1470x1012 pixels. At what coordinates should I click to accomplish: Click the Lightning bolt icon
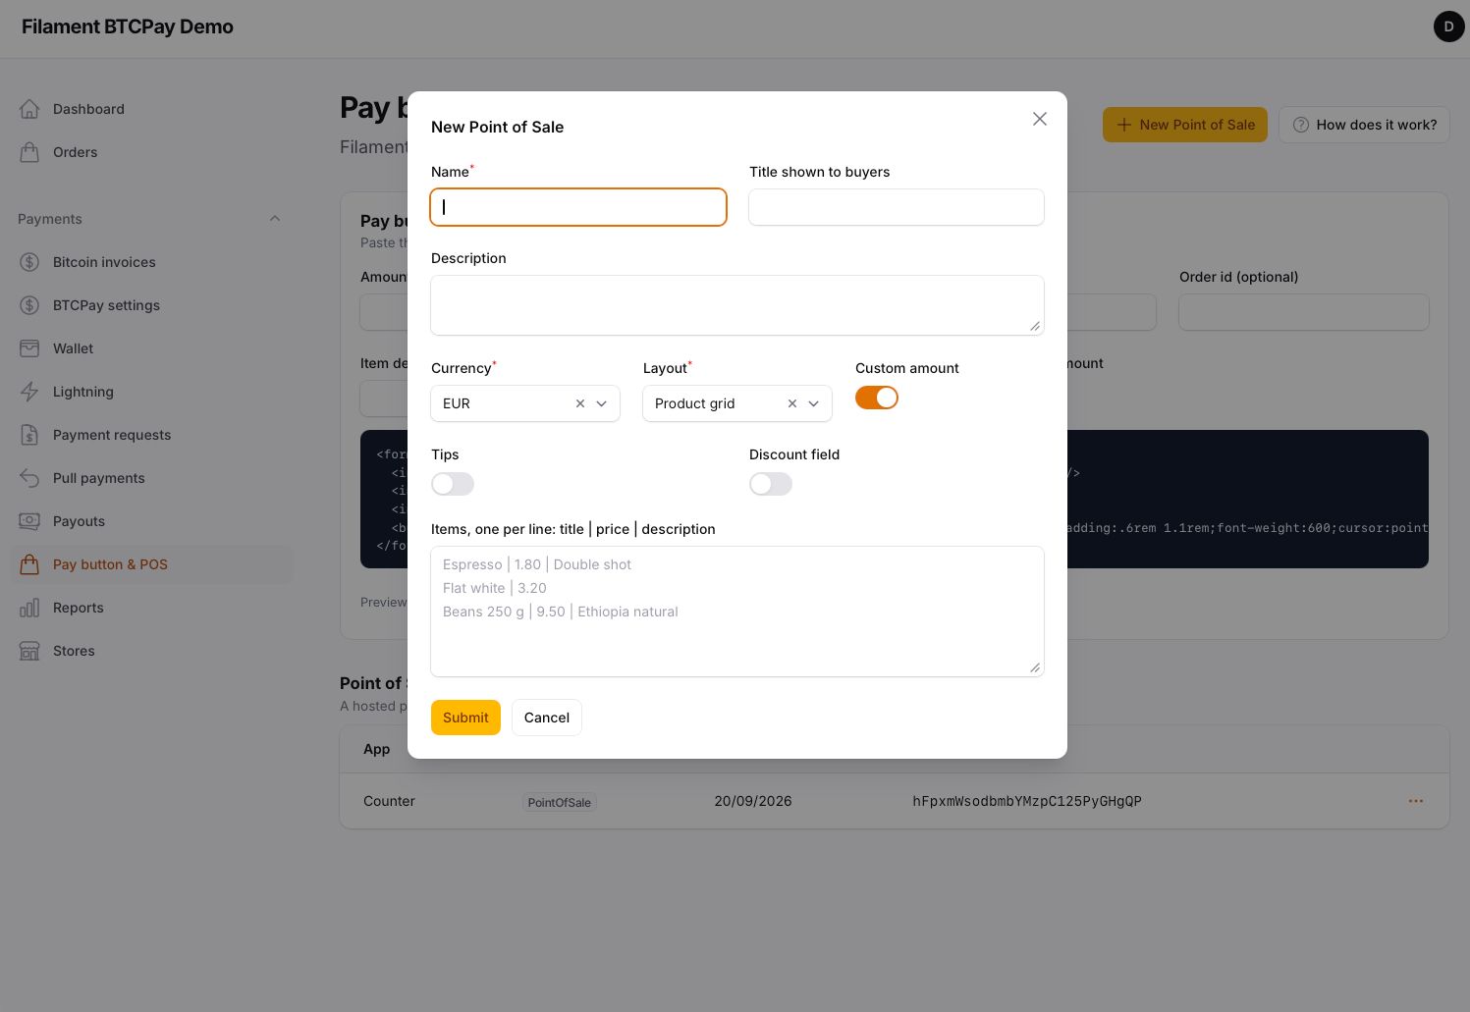tap(29, 392)
